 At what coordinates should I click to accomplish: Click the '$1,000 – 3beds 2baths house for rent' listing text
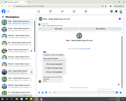(x=52, y=26)
